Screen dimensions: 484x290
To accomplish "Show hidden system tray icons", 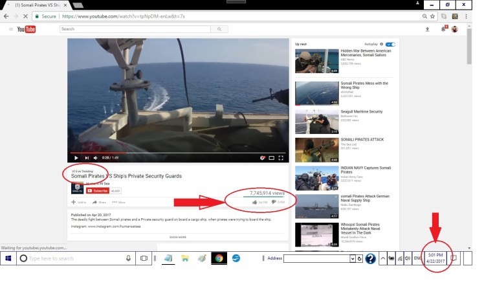I will pyautogui.click(x=383, y=258).
